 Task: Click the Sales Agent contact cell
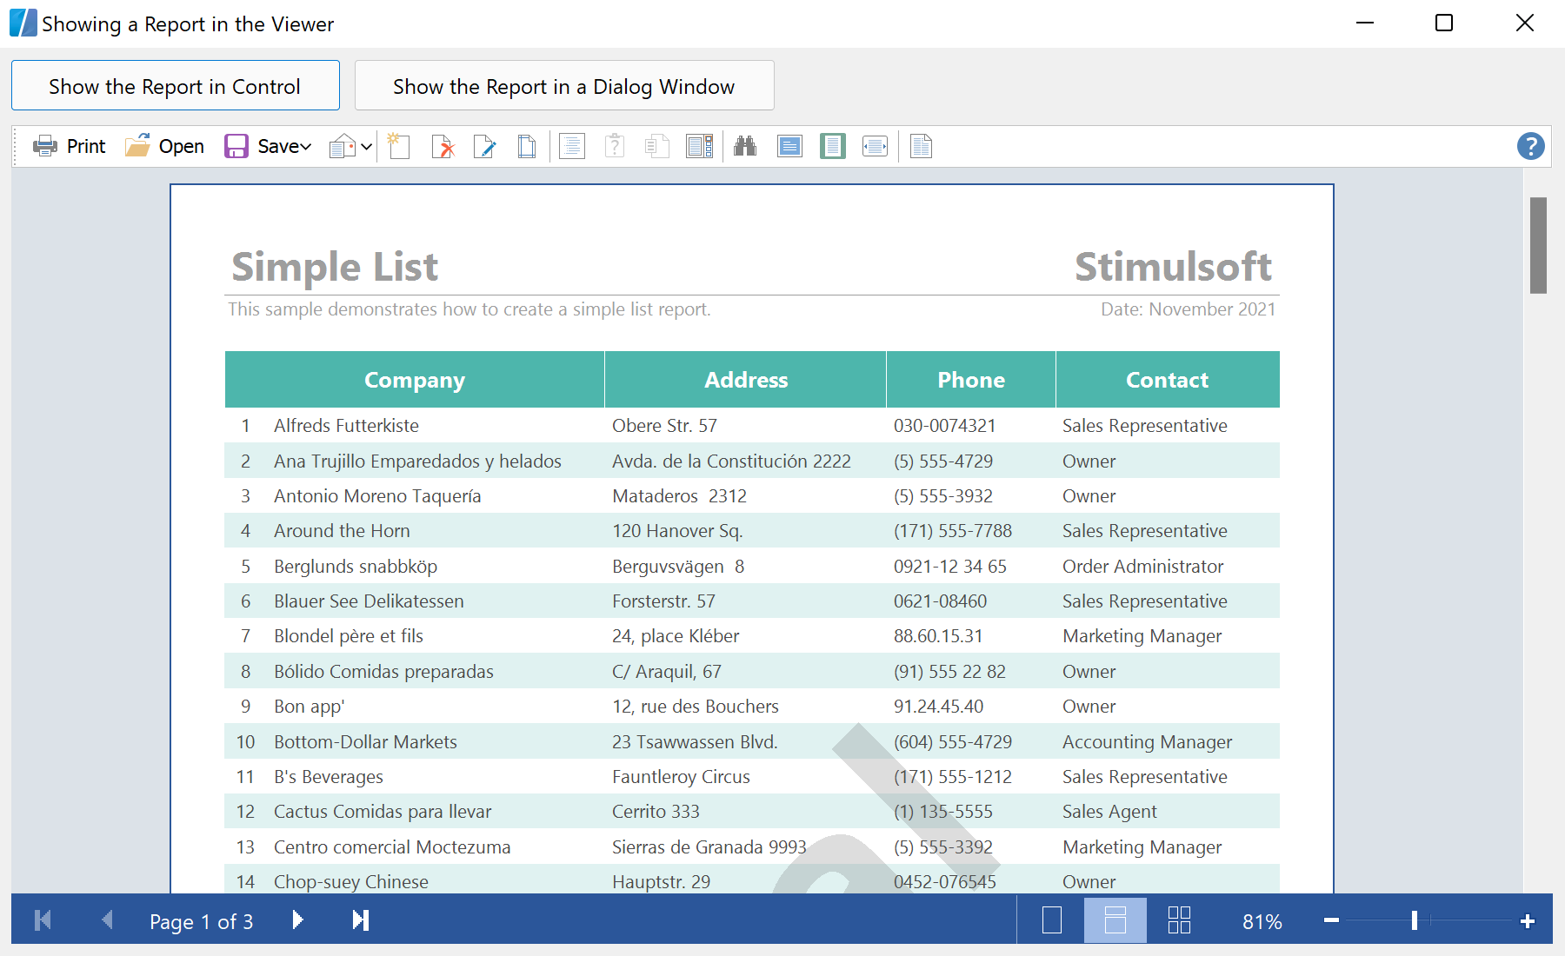[1109, 812]
